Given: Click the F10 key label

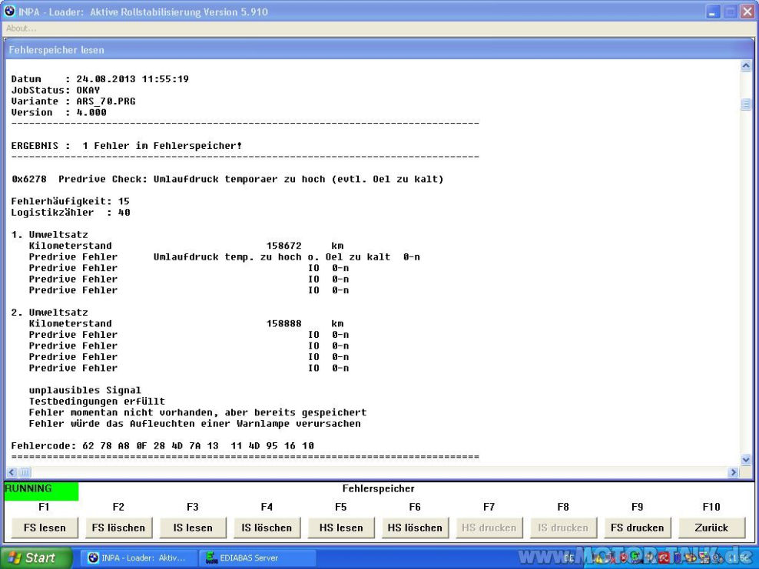Looking at the screenshot, I should coord(711,507).
